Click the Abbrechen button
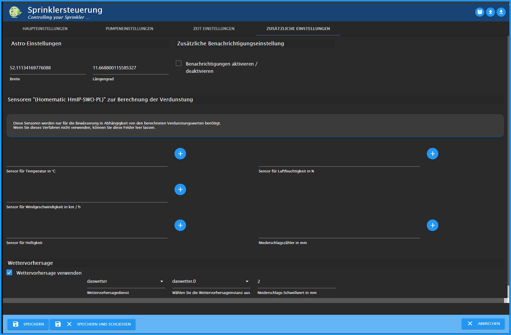This screenshot has height=335, width=511. pyautogui.click(x=483, y=324)
